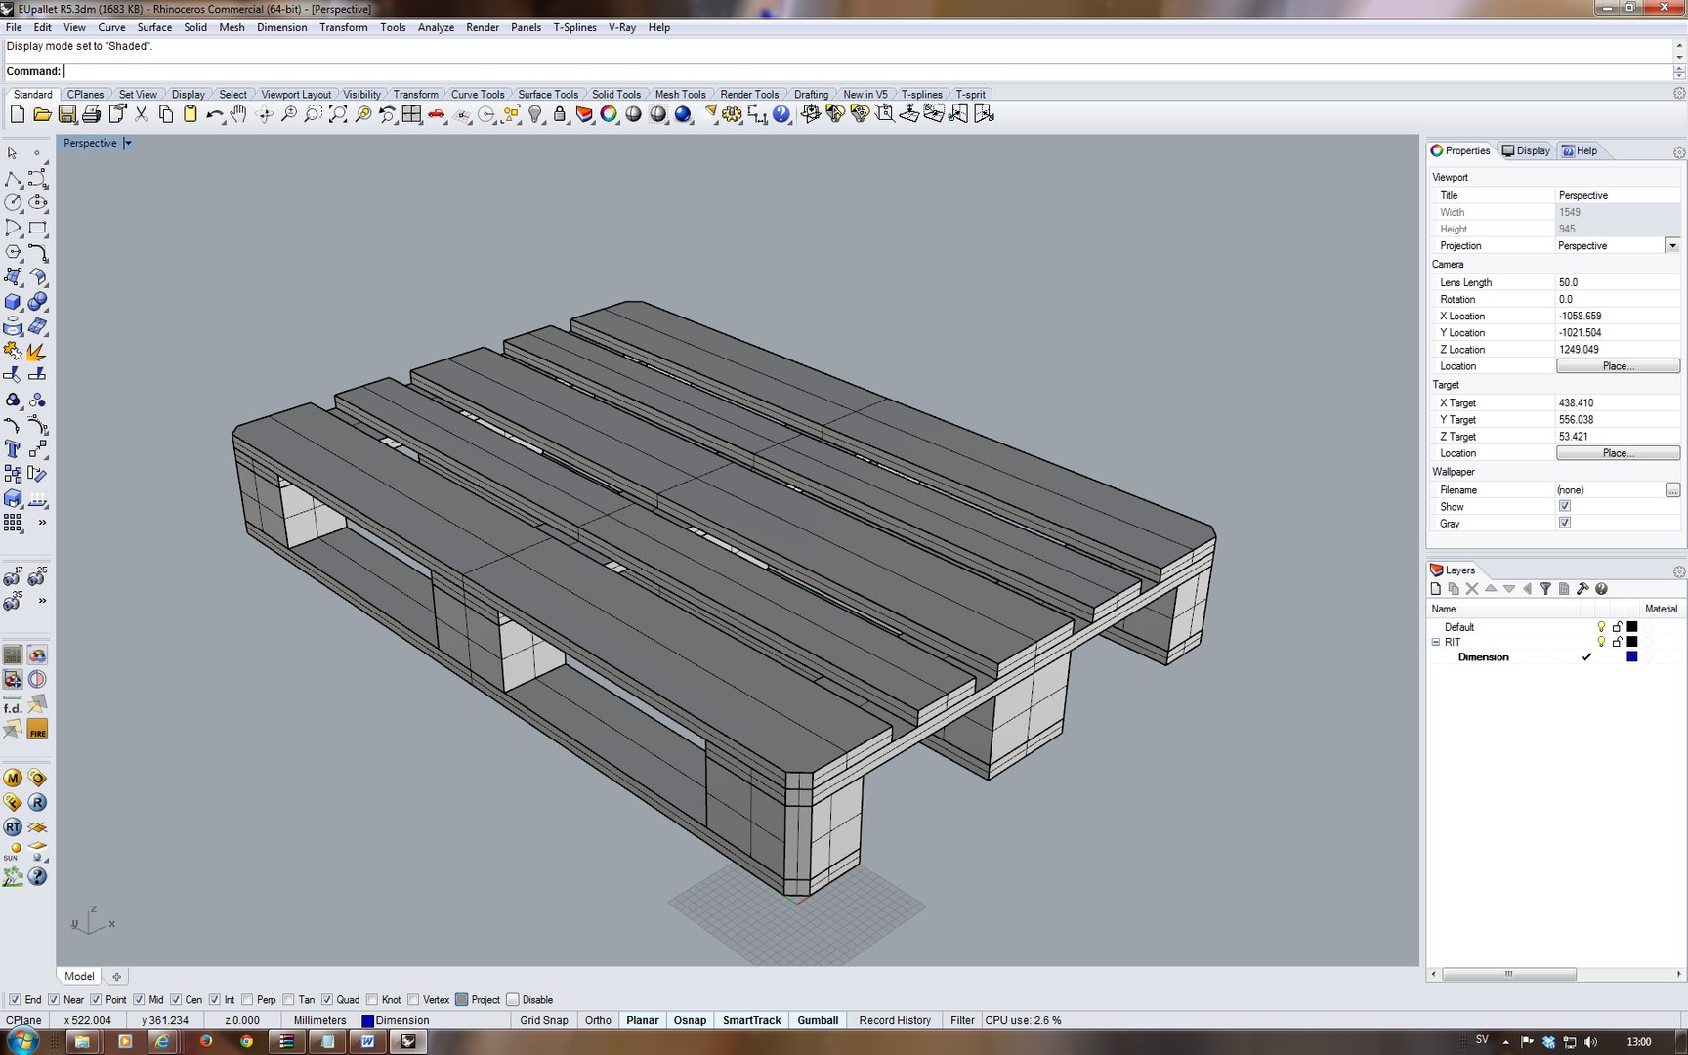The width and height of the screenshot is (1688, 1055).
Task: Click the four-viewport layout icon
Action: pos(411,114)
